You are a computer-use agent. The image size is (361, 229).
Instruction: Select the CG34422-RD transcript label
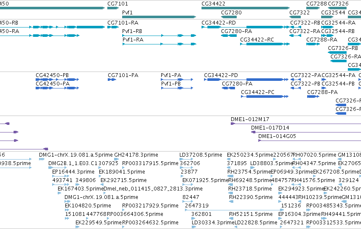pos(219,23)
